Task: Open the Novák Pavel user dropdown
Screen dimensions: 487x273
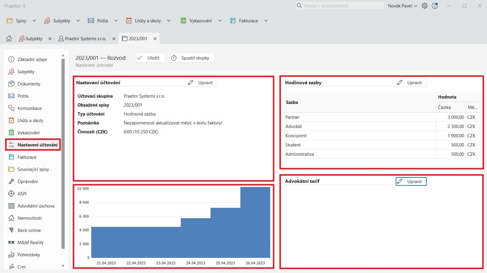Action: (402, 6)
